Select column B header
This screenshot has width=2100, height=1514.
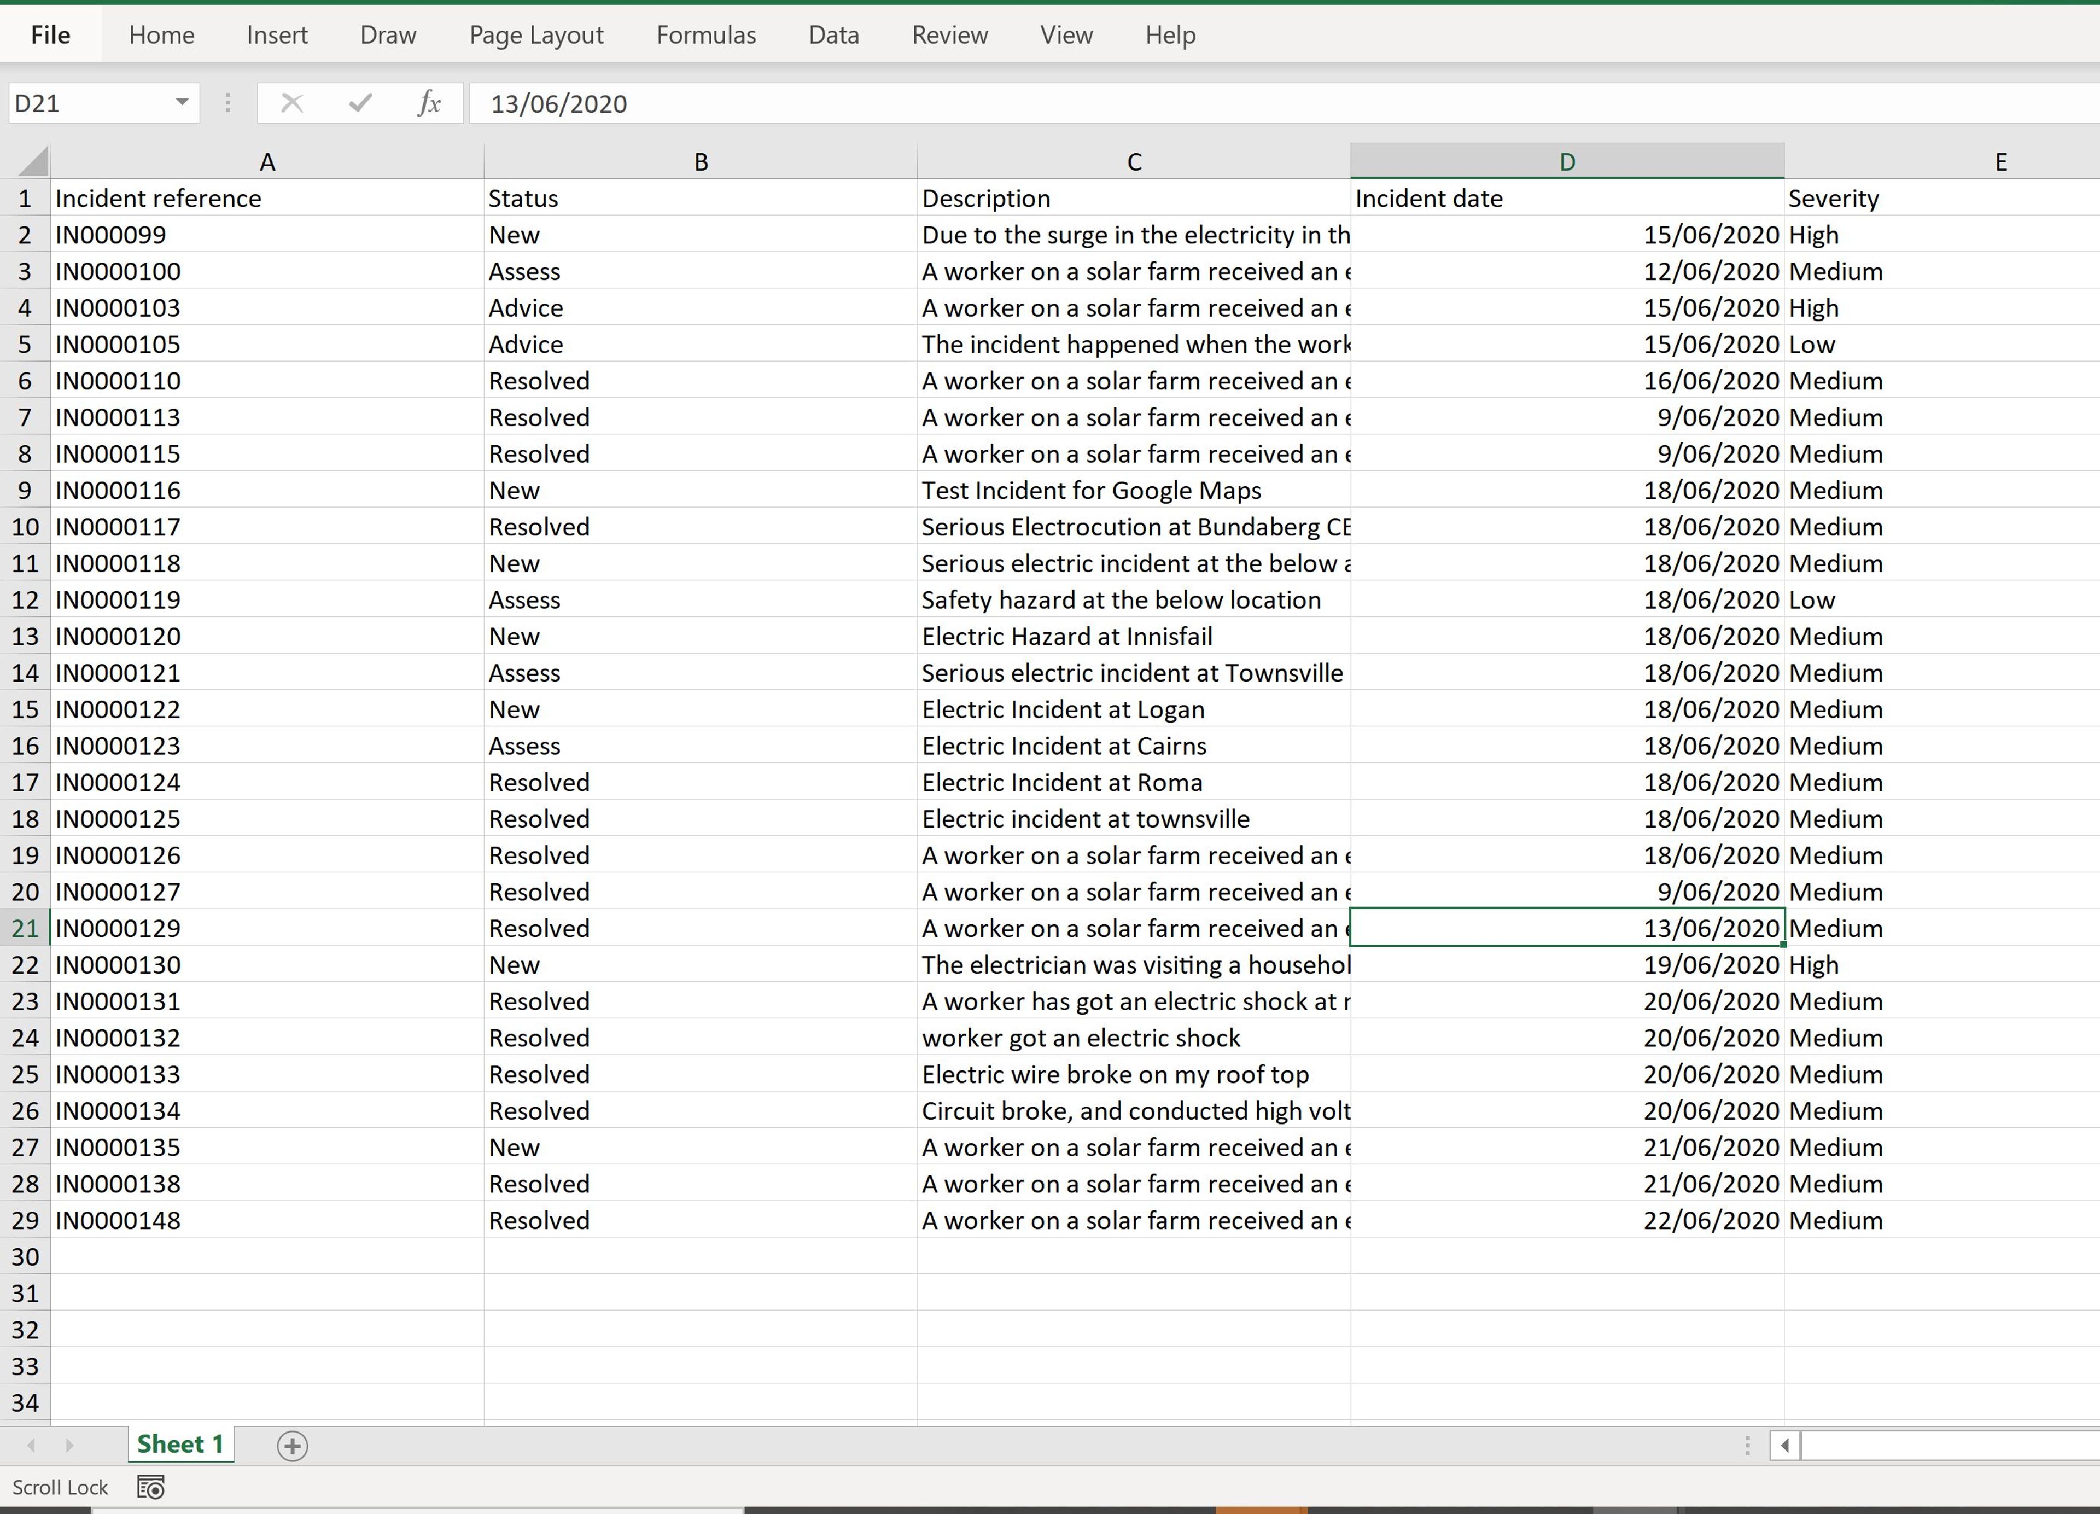(701, 161)
